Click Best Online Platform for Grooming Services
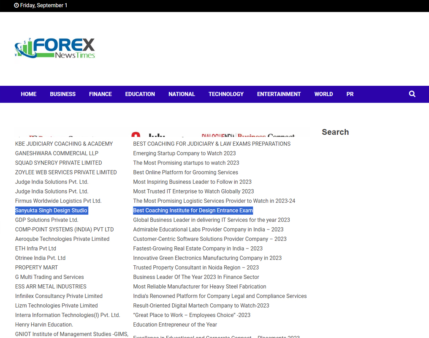 point(185,172)
